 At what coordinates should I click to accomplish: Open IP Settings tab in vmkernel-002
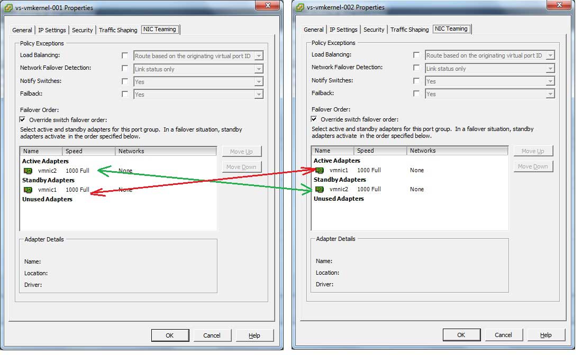click(x=343, y=30)
